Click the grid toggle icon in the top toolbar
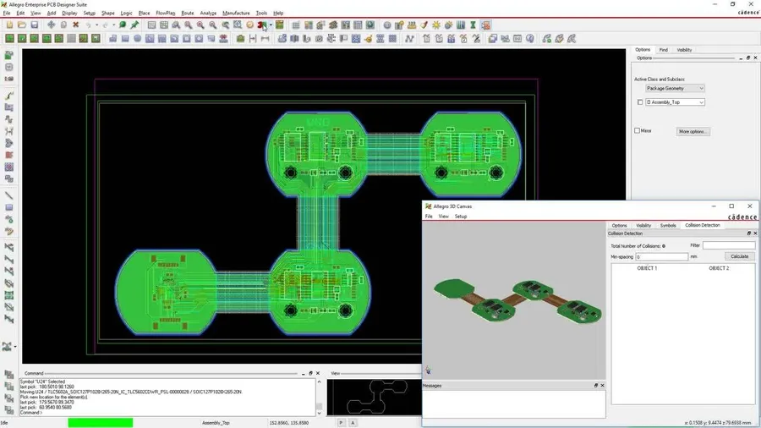The image size is (761, 428). [x=296, y=25]
